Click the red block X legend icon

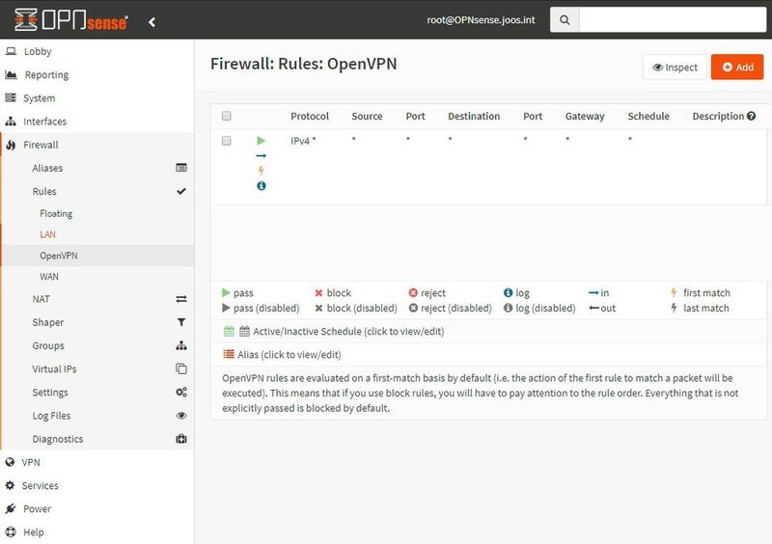(318, 293)
